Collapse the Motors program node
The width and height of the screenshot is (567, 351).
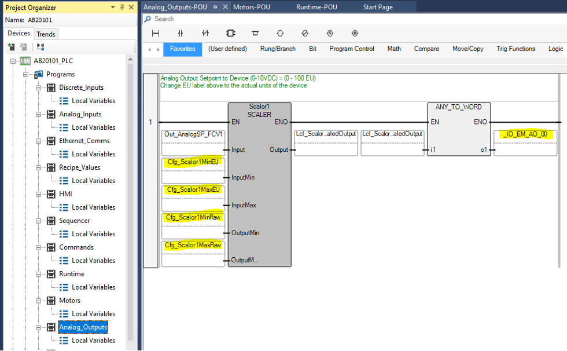pyautogui.click(x=38, y=301)
